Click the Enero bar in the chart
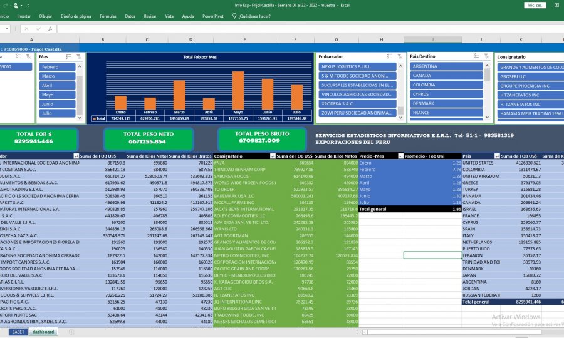Screen dimensions: 564x338 (121, 103)
